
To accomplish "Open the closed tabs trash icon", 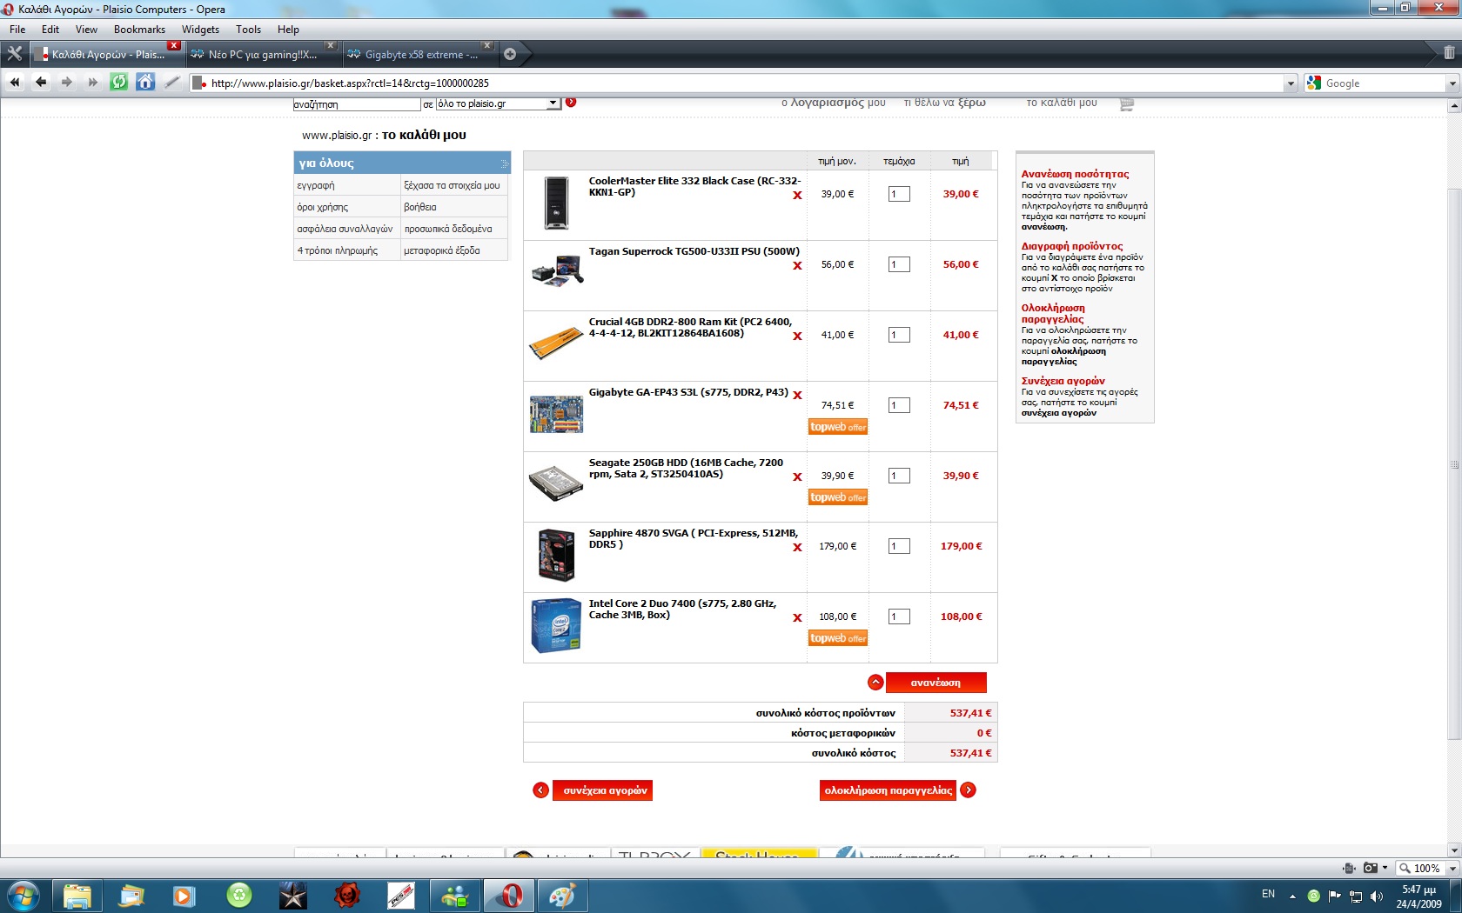I will click(1449, 53).
